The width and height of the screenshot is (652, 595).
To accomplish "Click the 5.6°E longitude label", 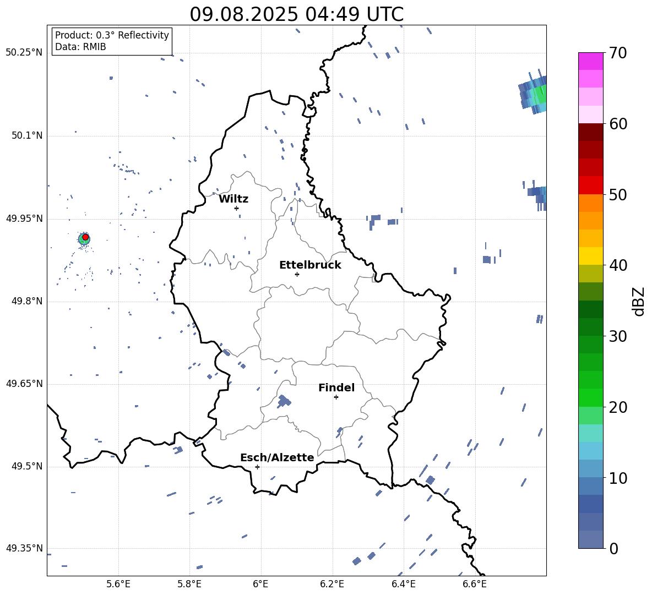I will click(x=118, y=584).
